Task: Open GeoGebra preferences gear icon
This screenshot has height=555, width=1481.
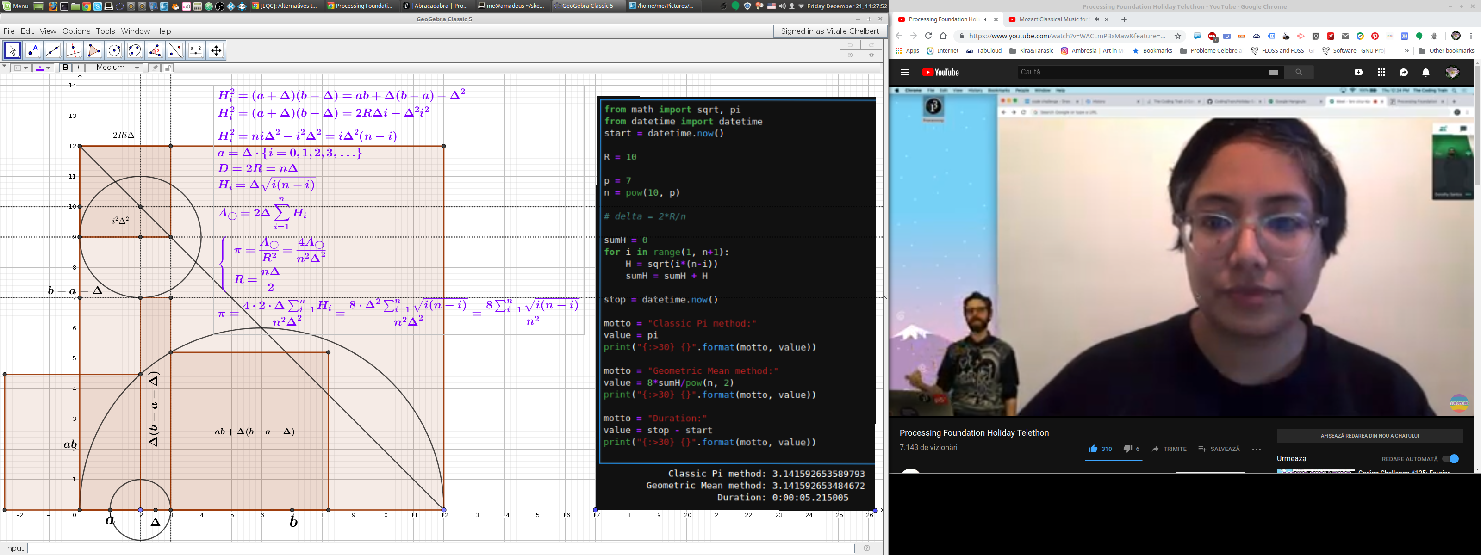Action: tap(871, 55)
